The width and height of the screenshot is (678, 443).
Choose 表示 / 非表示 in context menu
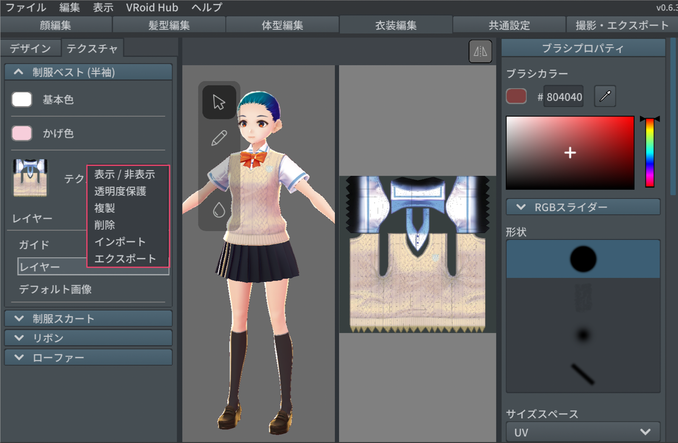pos(125,174)
